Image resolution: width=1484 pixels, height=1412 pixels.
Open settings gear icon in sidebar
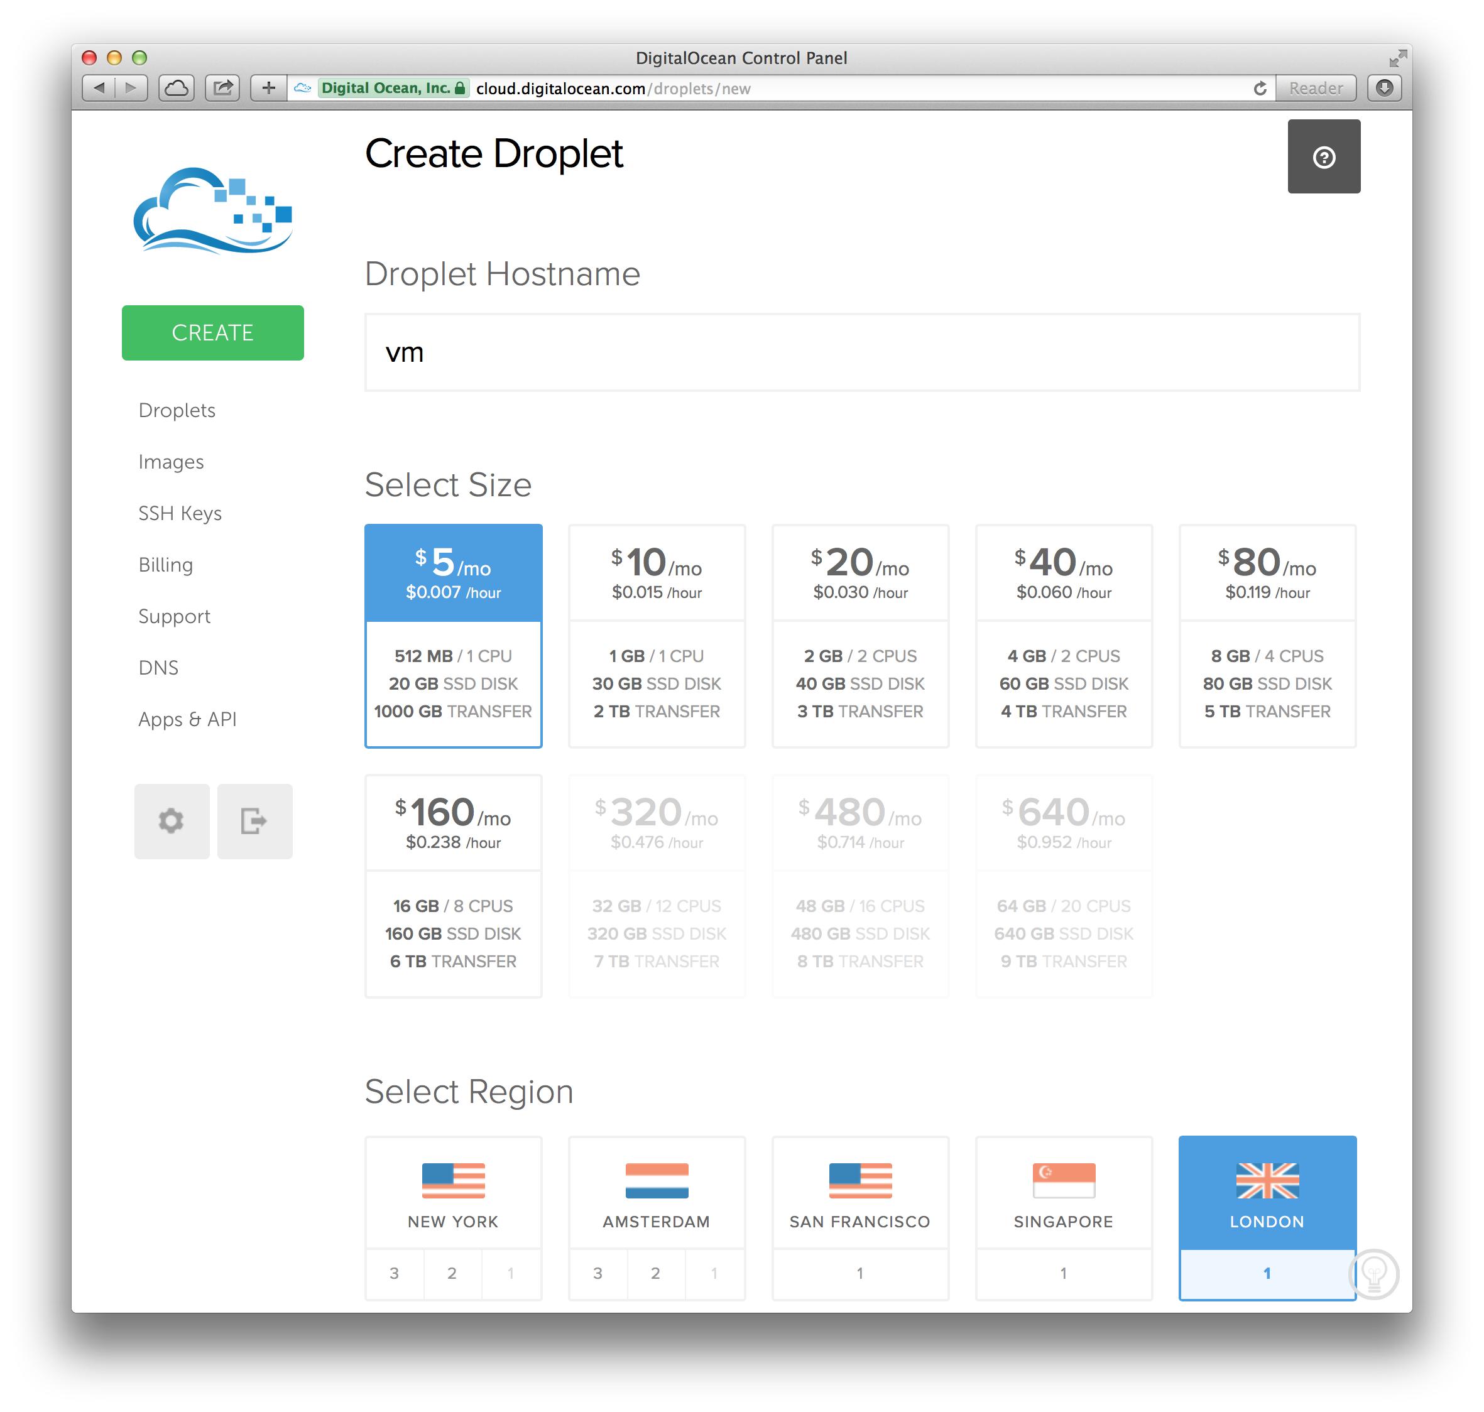[x=172, y=820]
